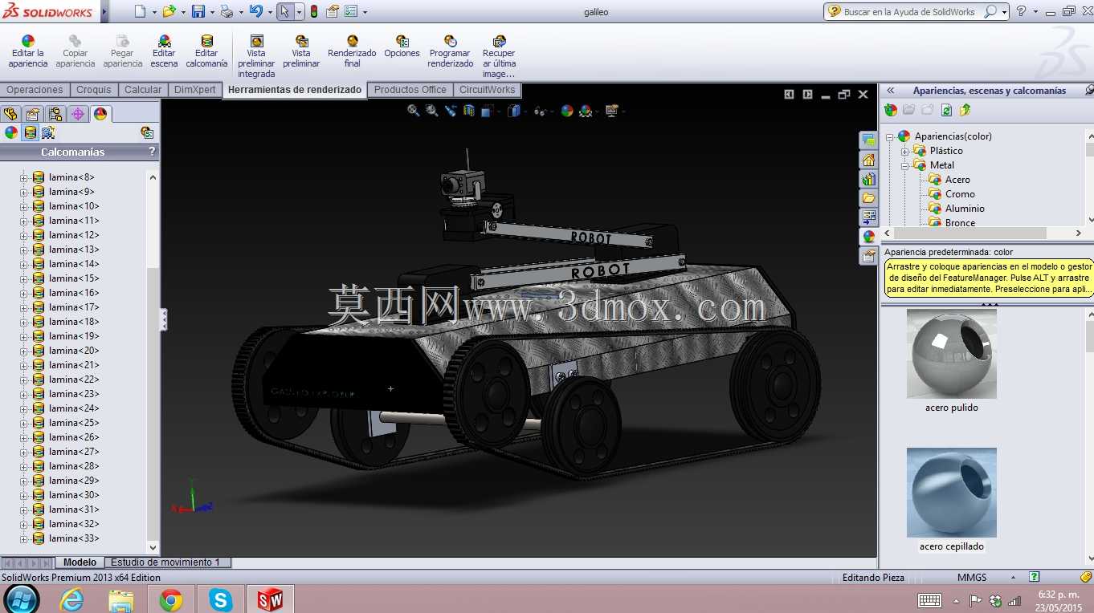Open the DimXpertManager crosshair tab

(78, 114)
